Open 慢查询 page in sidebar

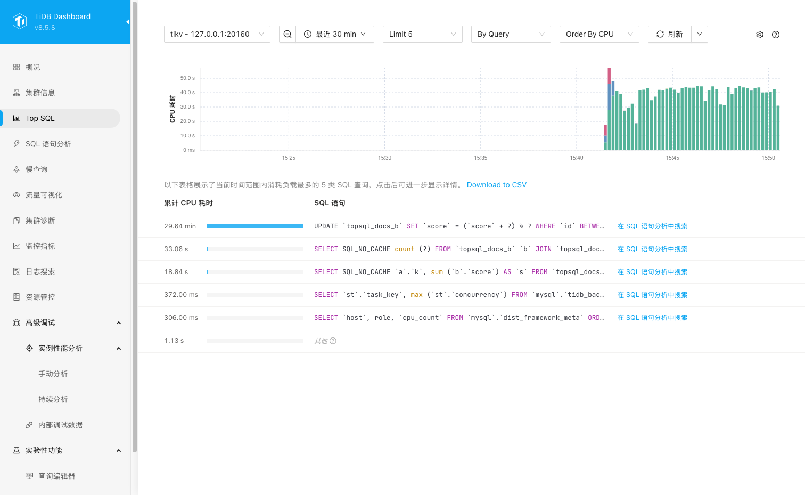pos(37,169)
